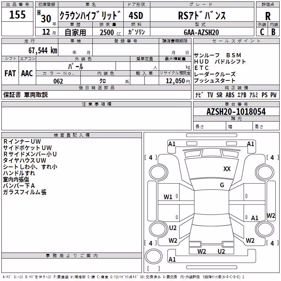The width and height of the screenshot is (281, 281).
Task: Click the ETC sales point line
Action: (202, 68)
